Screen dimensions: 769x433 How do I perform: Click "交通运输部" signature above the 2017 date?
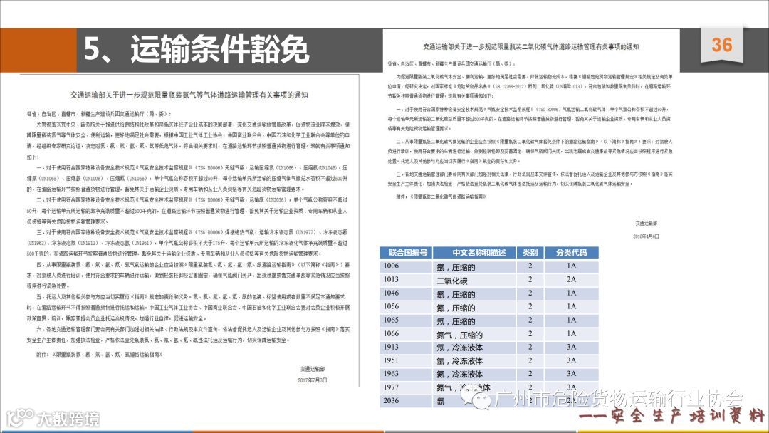(x=313, y=369)
